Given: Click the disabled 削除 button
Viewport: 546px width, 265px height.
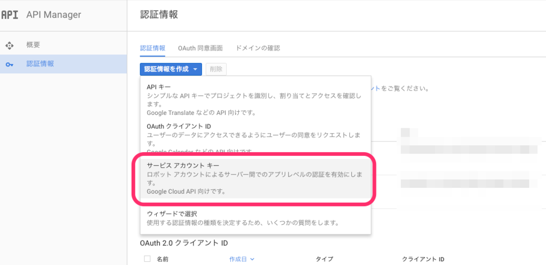Looking at the screenshot, I should 216,69.
